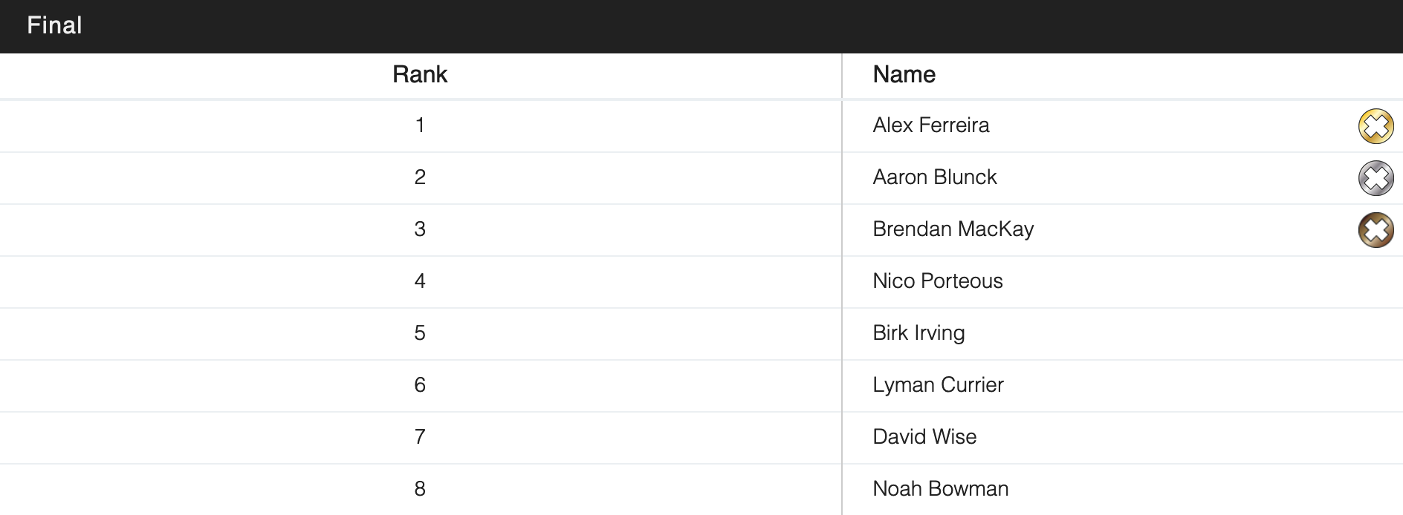Select Noah Bowman in the Name column
1403x515 pixels.
[x=940, y=489]
